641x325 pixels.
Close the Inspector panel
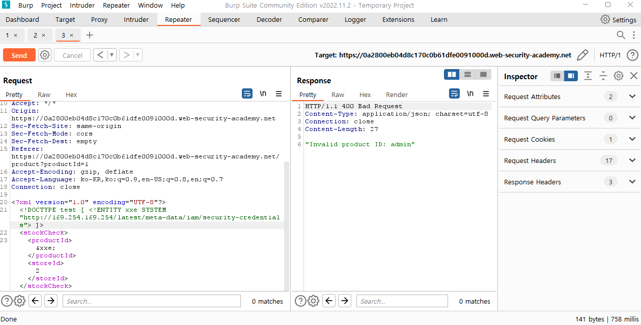(634, 76)
